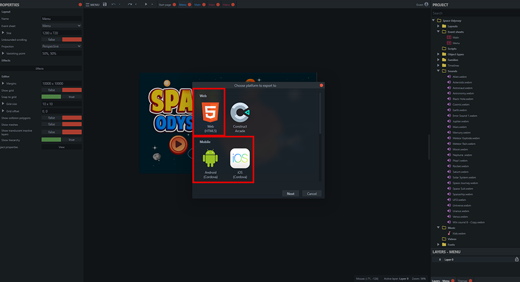Expand the Grid size property
This screenshot has height=282, width=520.
point(3,104)
